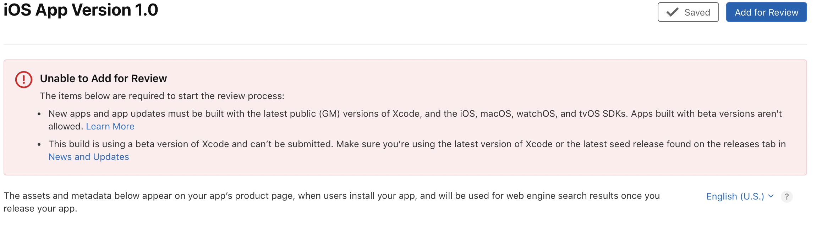The image size is (822, 225).
Task: Click the 'New apps and app updates' message
Action: coord(415,120)
